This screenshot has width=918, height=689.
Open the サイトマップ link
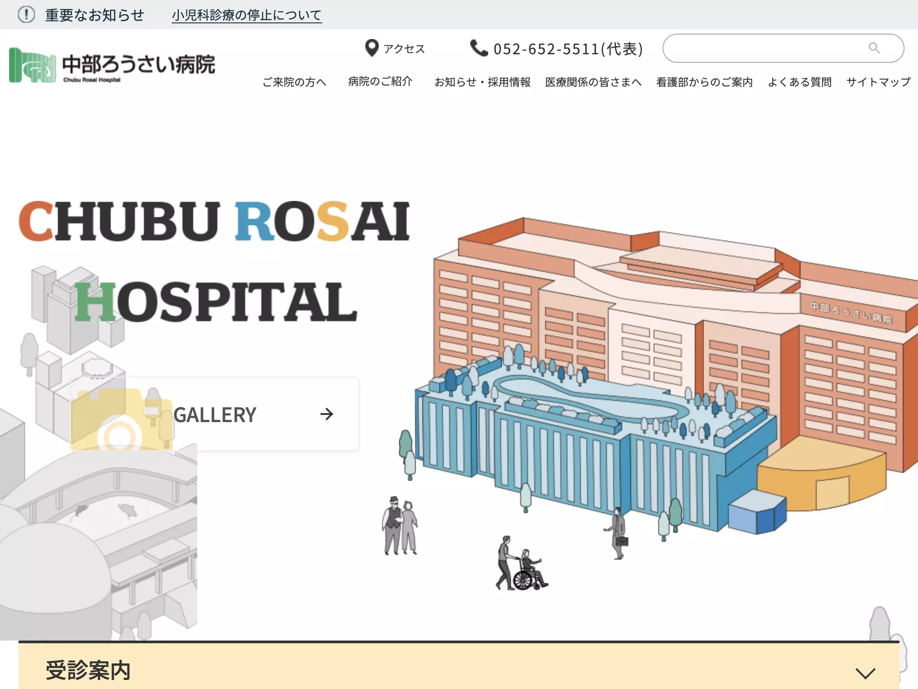click(x=879, y=82)
